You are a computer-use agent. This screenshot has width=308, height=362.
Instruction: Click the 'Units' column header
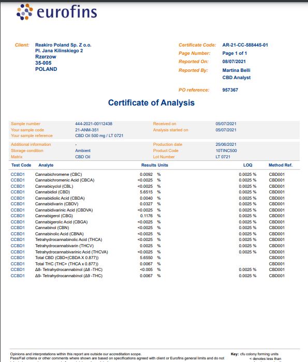pyautogui.click(x=163, y=165)
